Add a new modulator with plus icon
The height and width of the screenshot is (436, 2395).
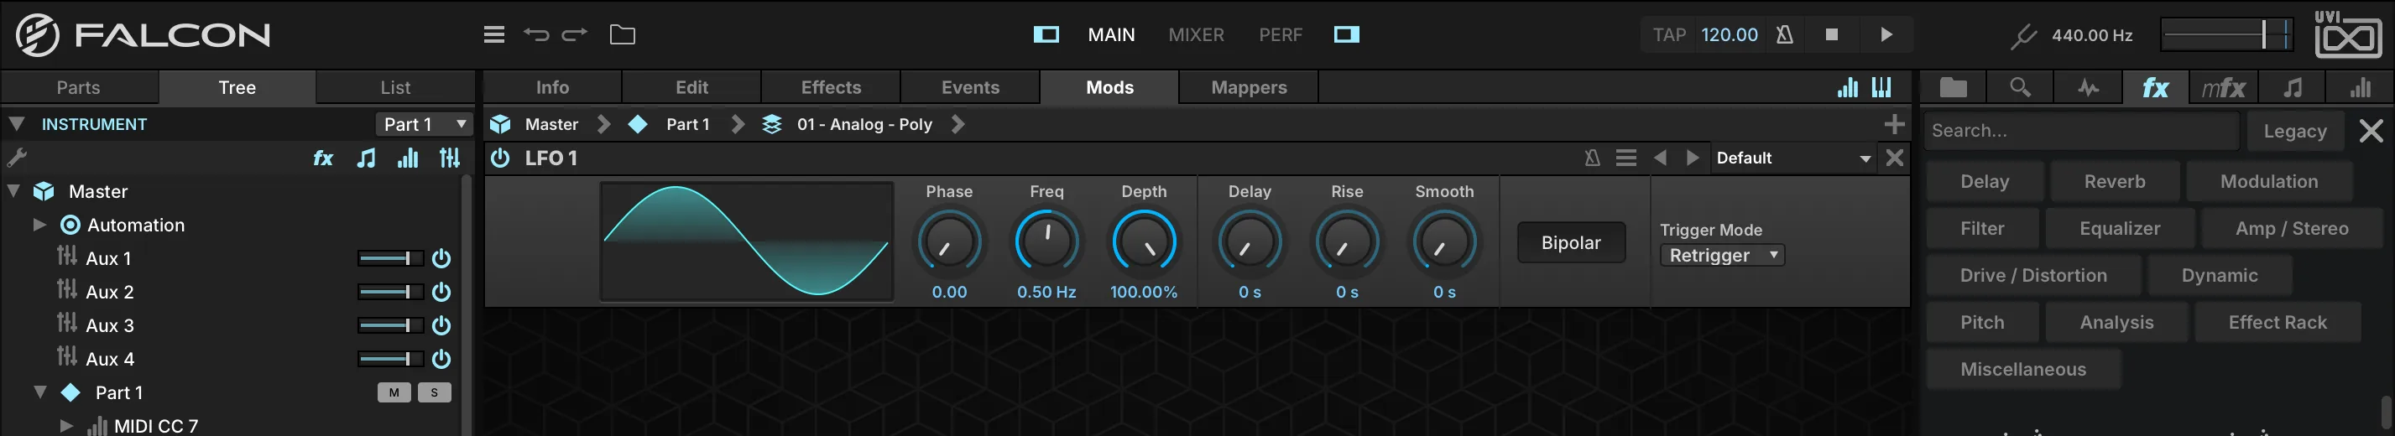1894,123
